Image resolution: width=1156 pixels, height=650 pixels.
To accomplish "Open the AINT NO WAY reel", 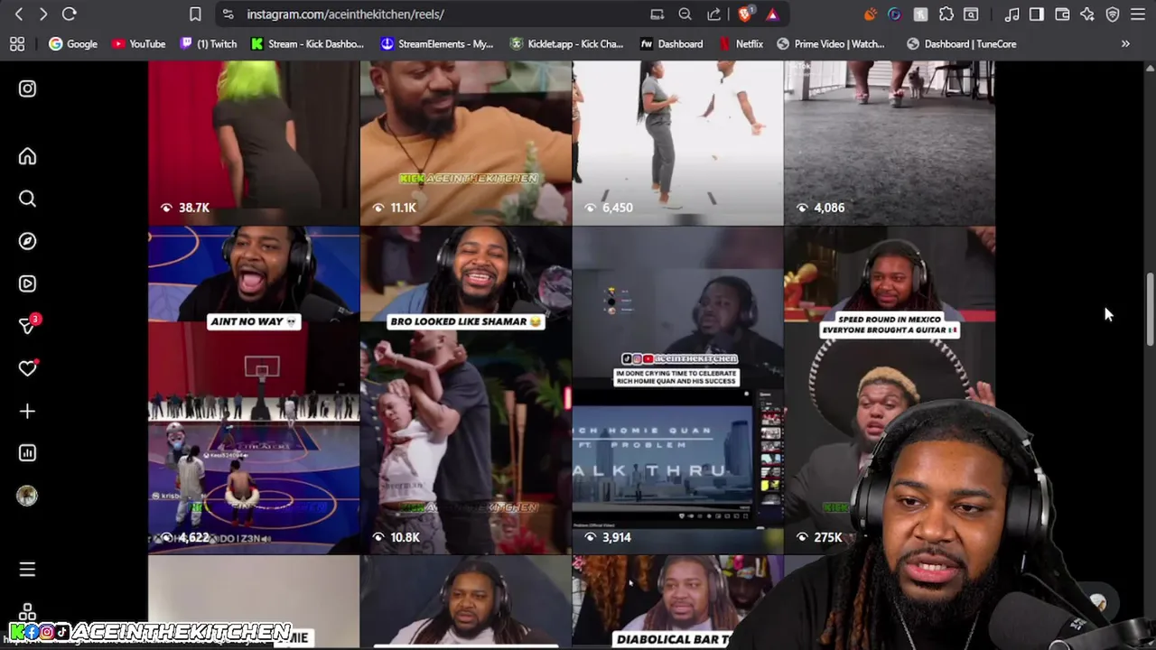I will click(254, 390).
